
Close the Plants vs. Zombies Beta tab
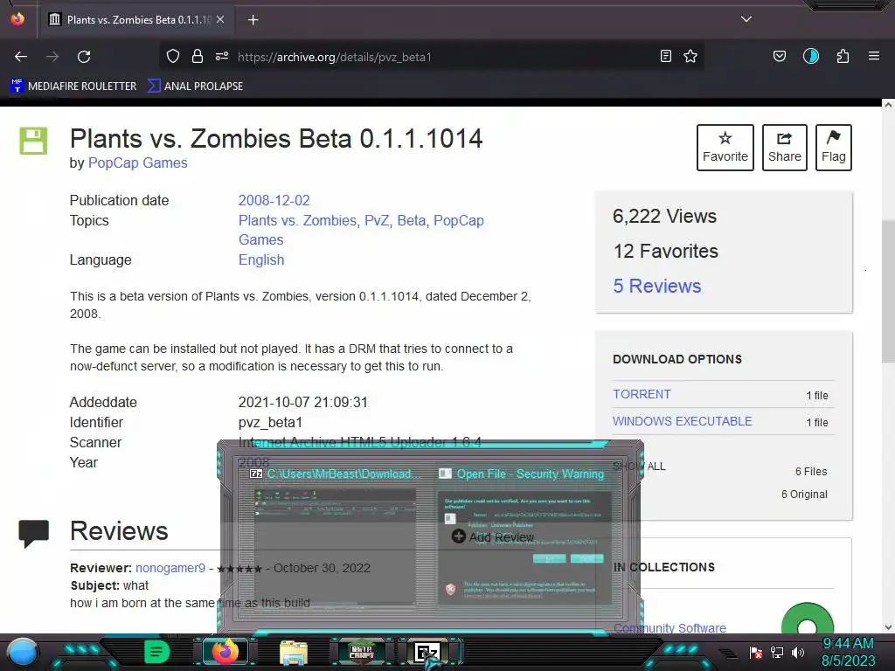[220, 19]
